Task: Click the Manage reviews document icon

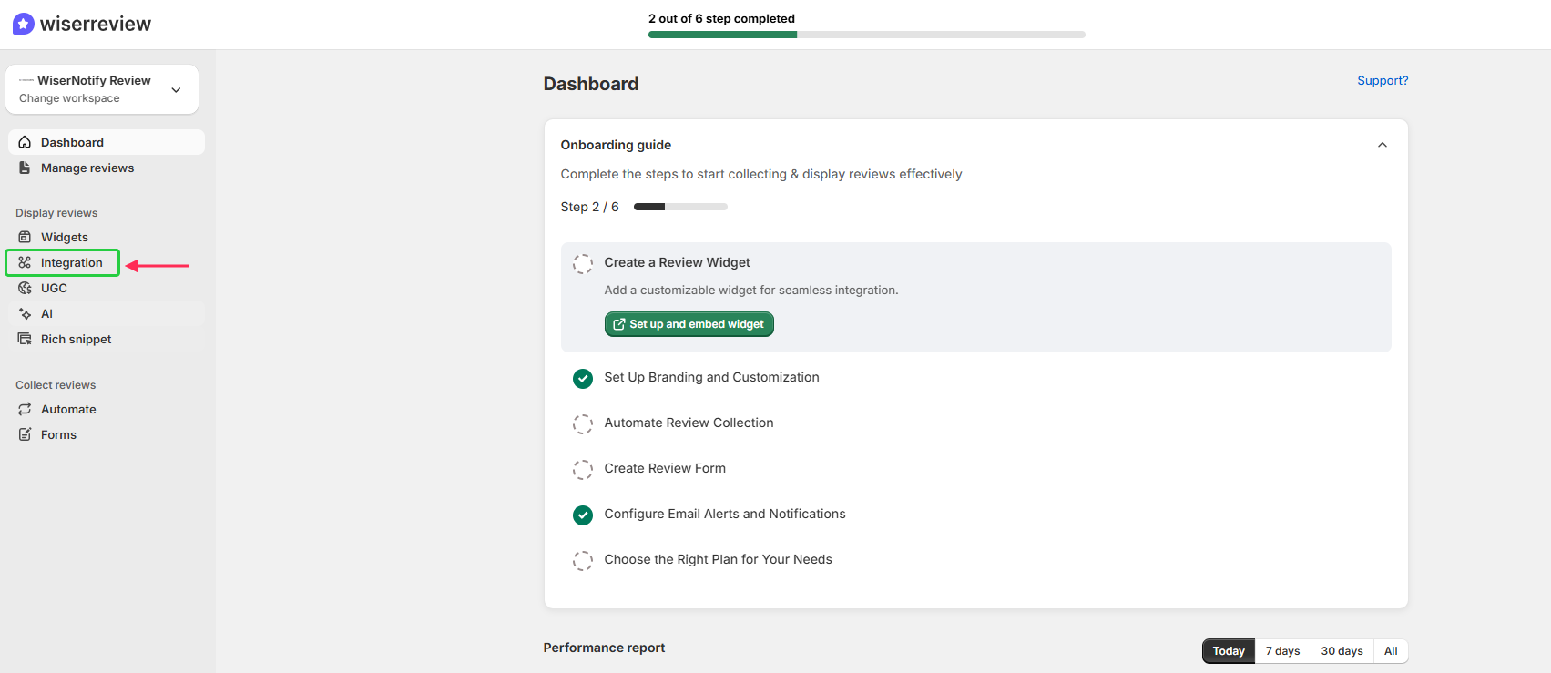Action: pyautogui.click(x=25, y=168)
